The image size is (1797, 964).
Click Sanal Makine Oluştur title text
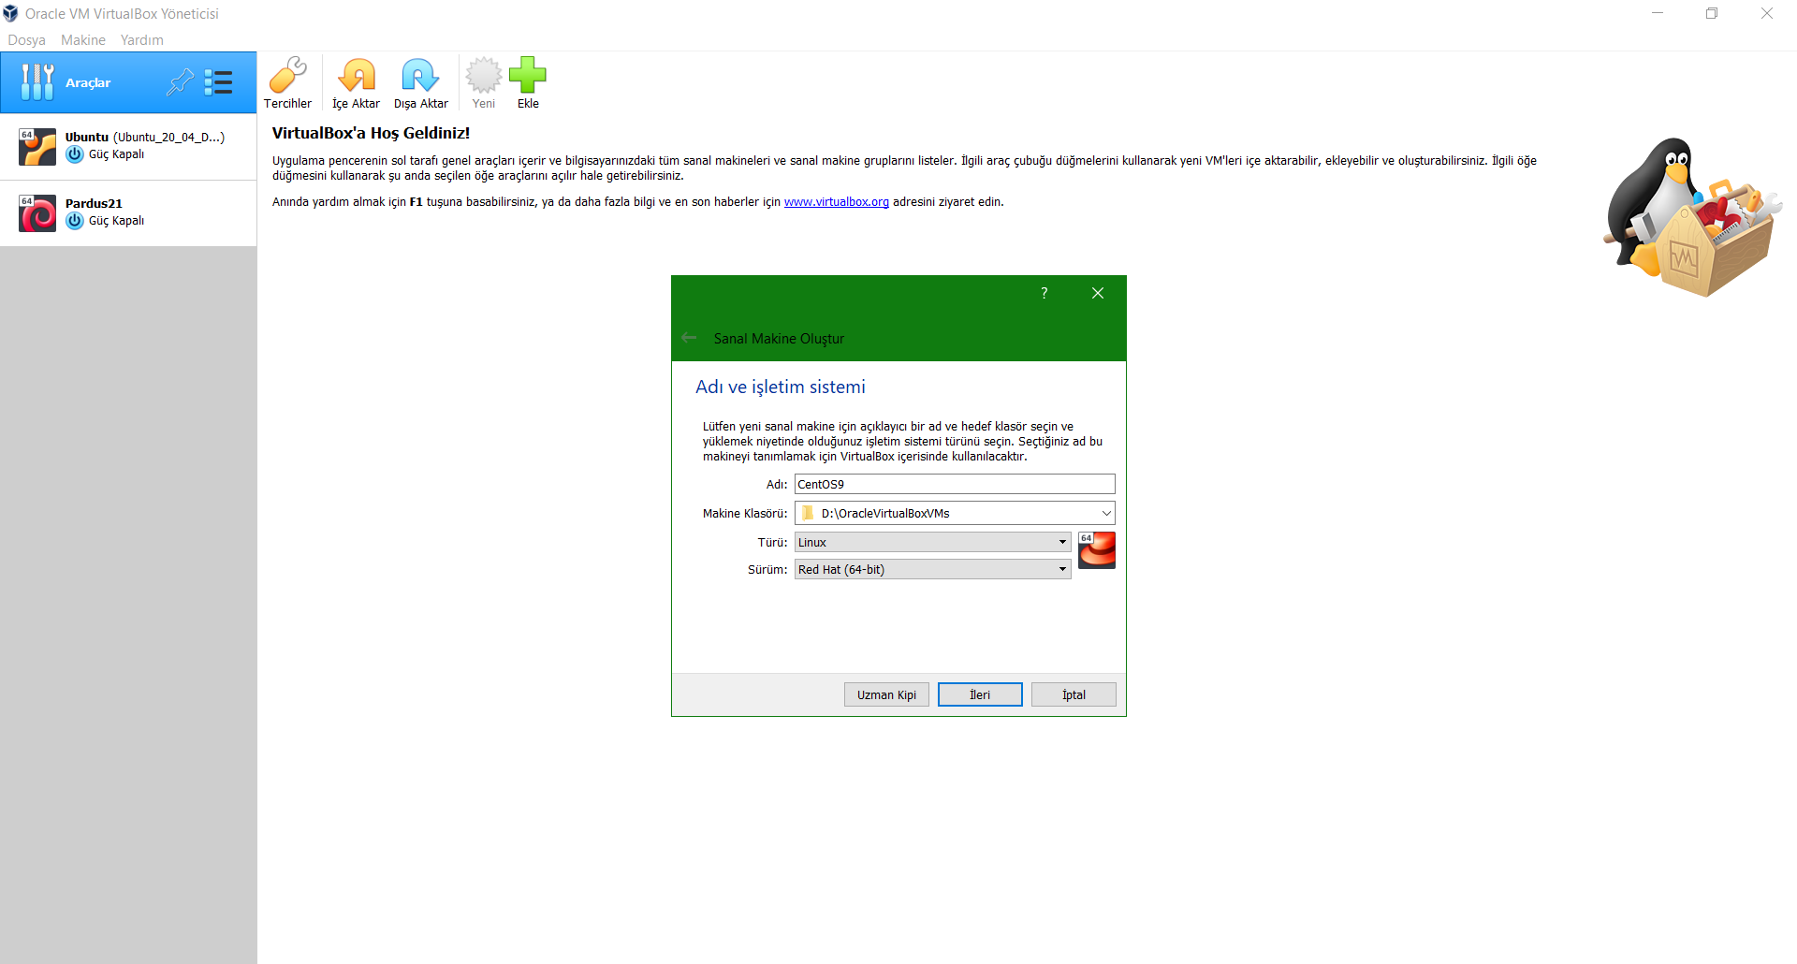(779, 339)
